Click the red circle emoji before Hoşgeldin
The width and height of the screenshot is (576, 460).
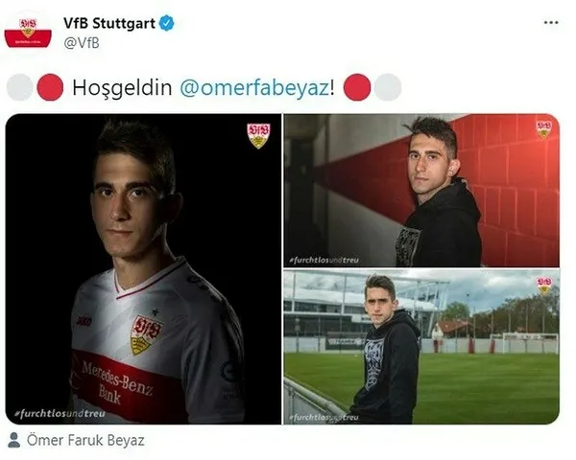coord(50,87)
